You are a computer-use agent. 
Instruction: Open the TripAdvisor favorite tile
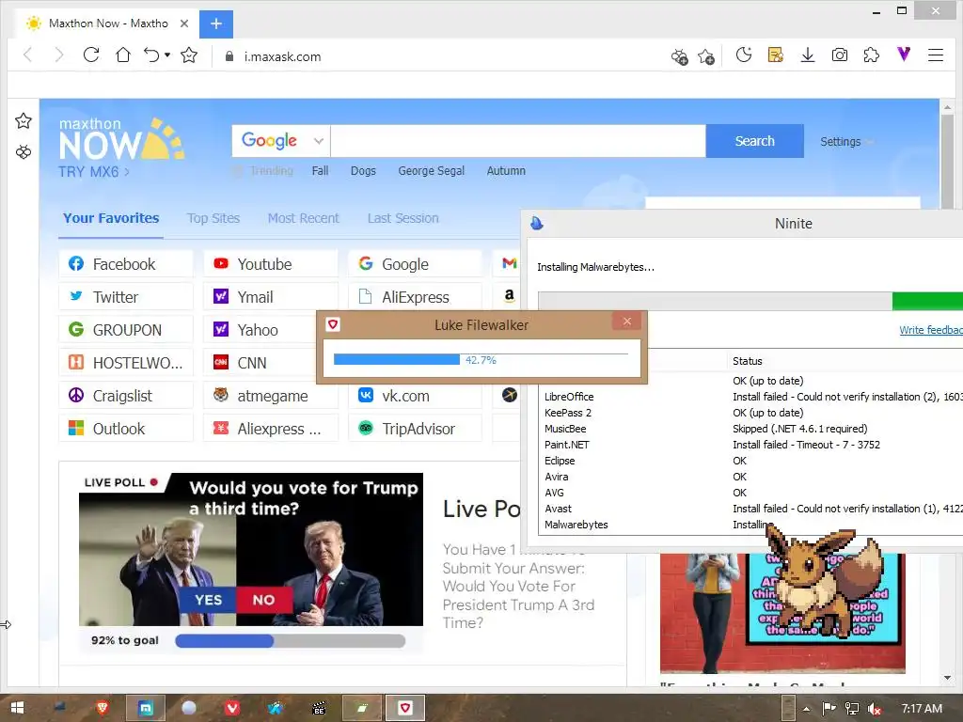pyautogui.click(x=415, y=429)
